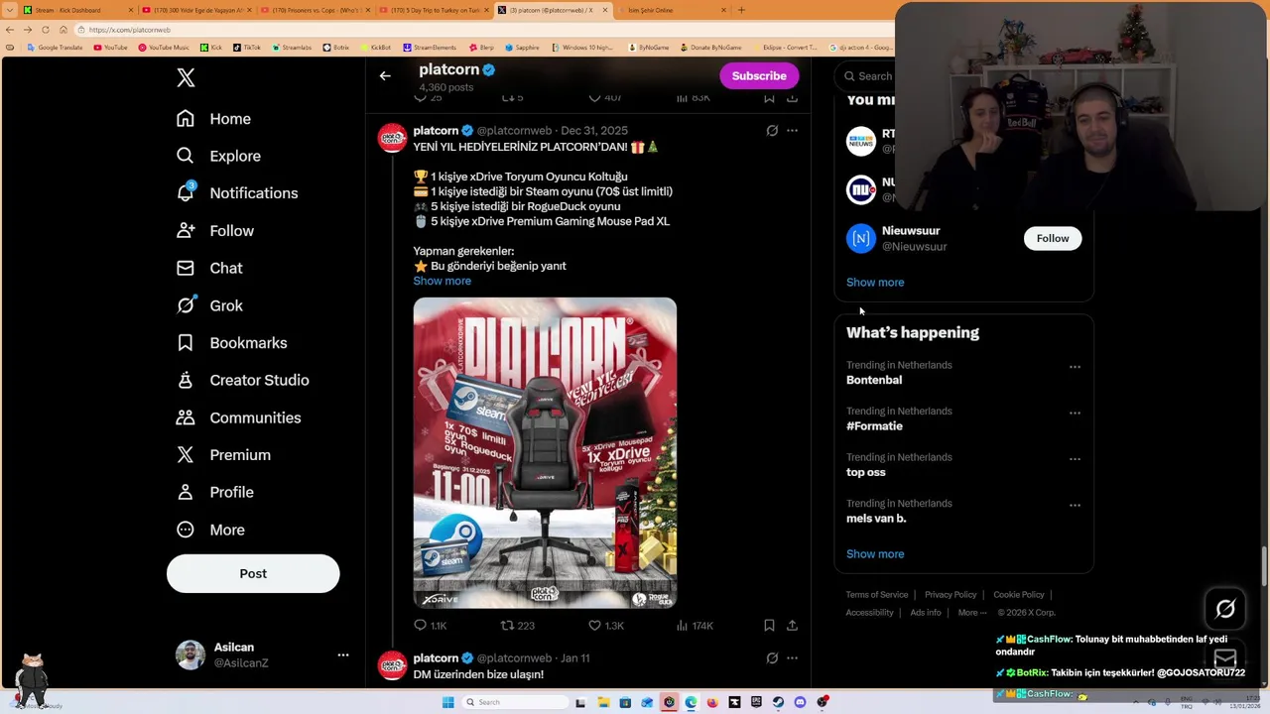The image size is (1270, 714).
Task: Open the floating Grok button
Action: pyautogui.click(x=1225, y=610)
